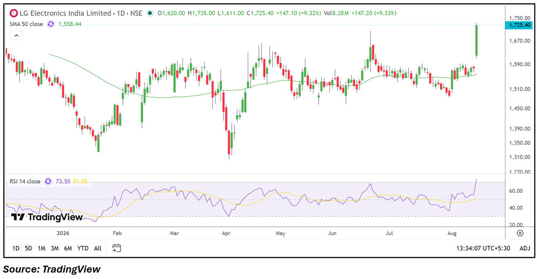Screen dimensions: 537x279
Task: Click the Jul label on time axis
Action: (x=389, y=233)
